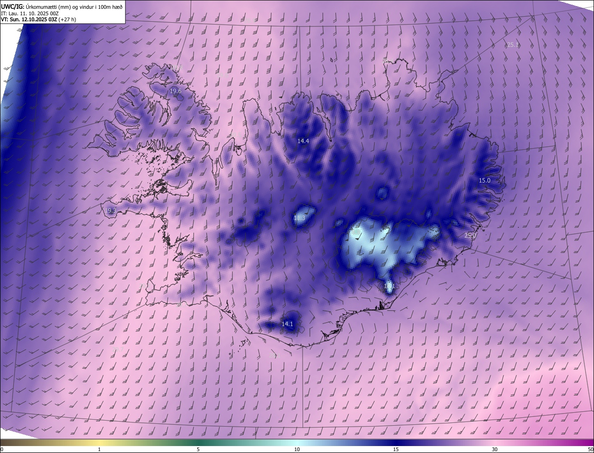
Task: Click the 14.4 value in north Iceland
Action: tap(303, 141)
